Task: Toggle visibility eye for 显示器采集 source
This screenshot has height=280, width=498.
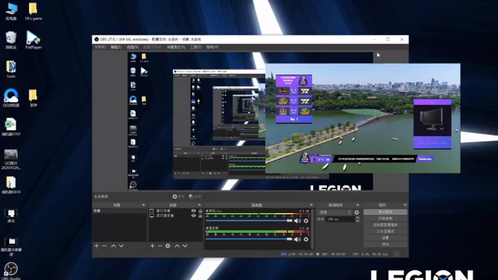Action: click(x=194, y=215)
